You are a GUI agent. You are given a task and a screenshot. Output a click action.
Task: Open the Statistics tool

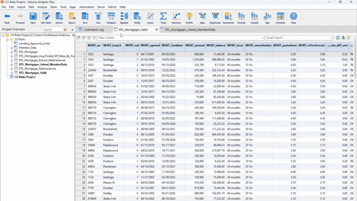(x=176, y=16)
